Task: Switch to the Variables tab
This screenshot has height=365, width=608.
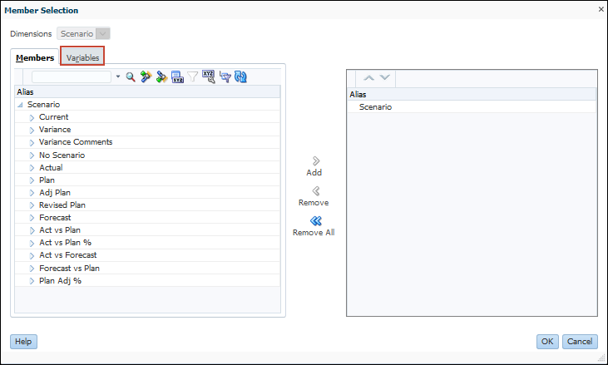Action: [82, 57]
